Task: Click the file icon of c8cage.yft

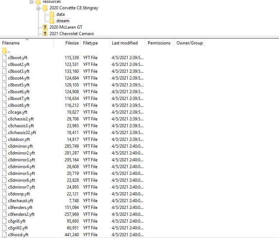Action: [4, 112]
